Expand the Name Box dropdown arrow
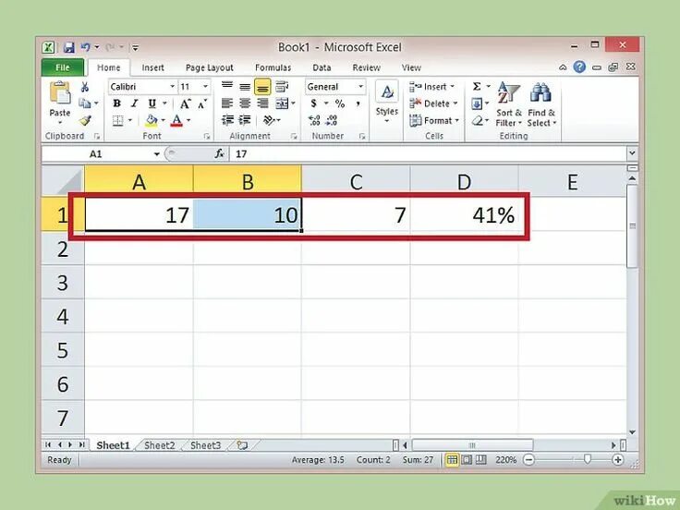Image resolution: width=680 pixels, height=510 pixels. tap(156, 154)
